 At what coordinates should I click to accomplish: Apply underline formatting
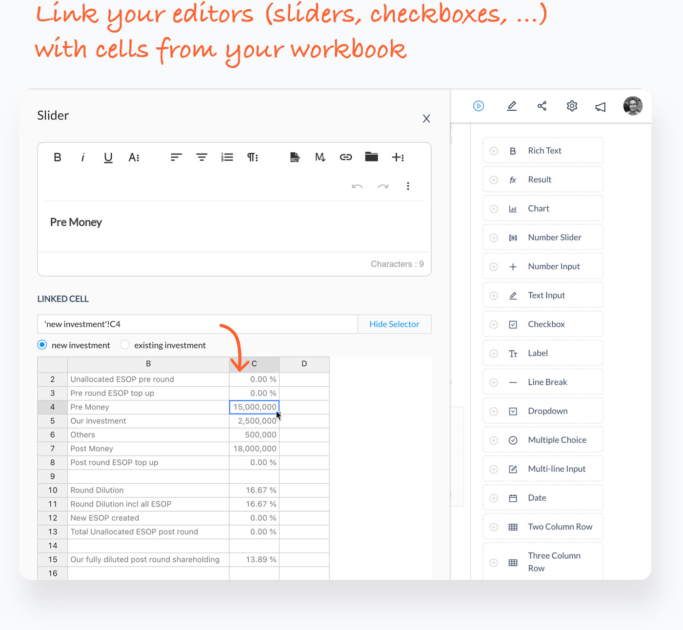coord(108,157)
